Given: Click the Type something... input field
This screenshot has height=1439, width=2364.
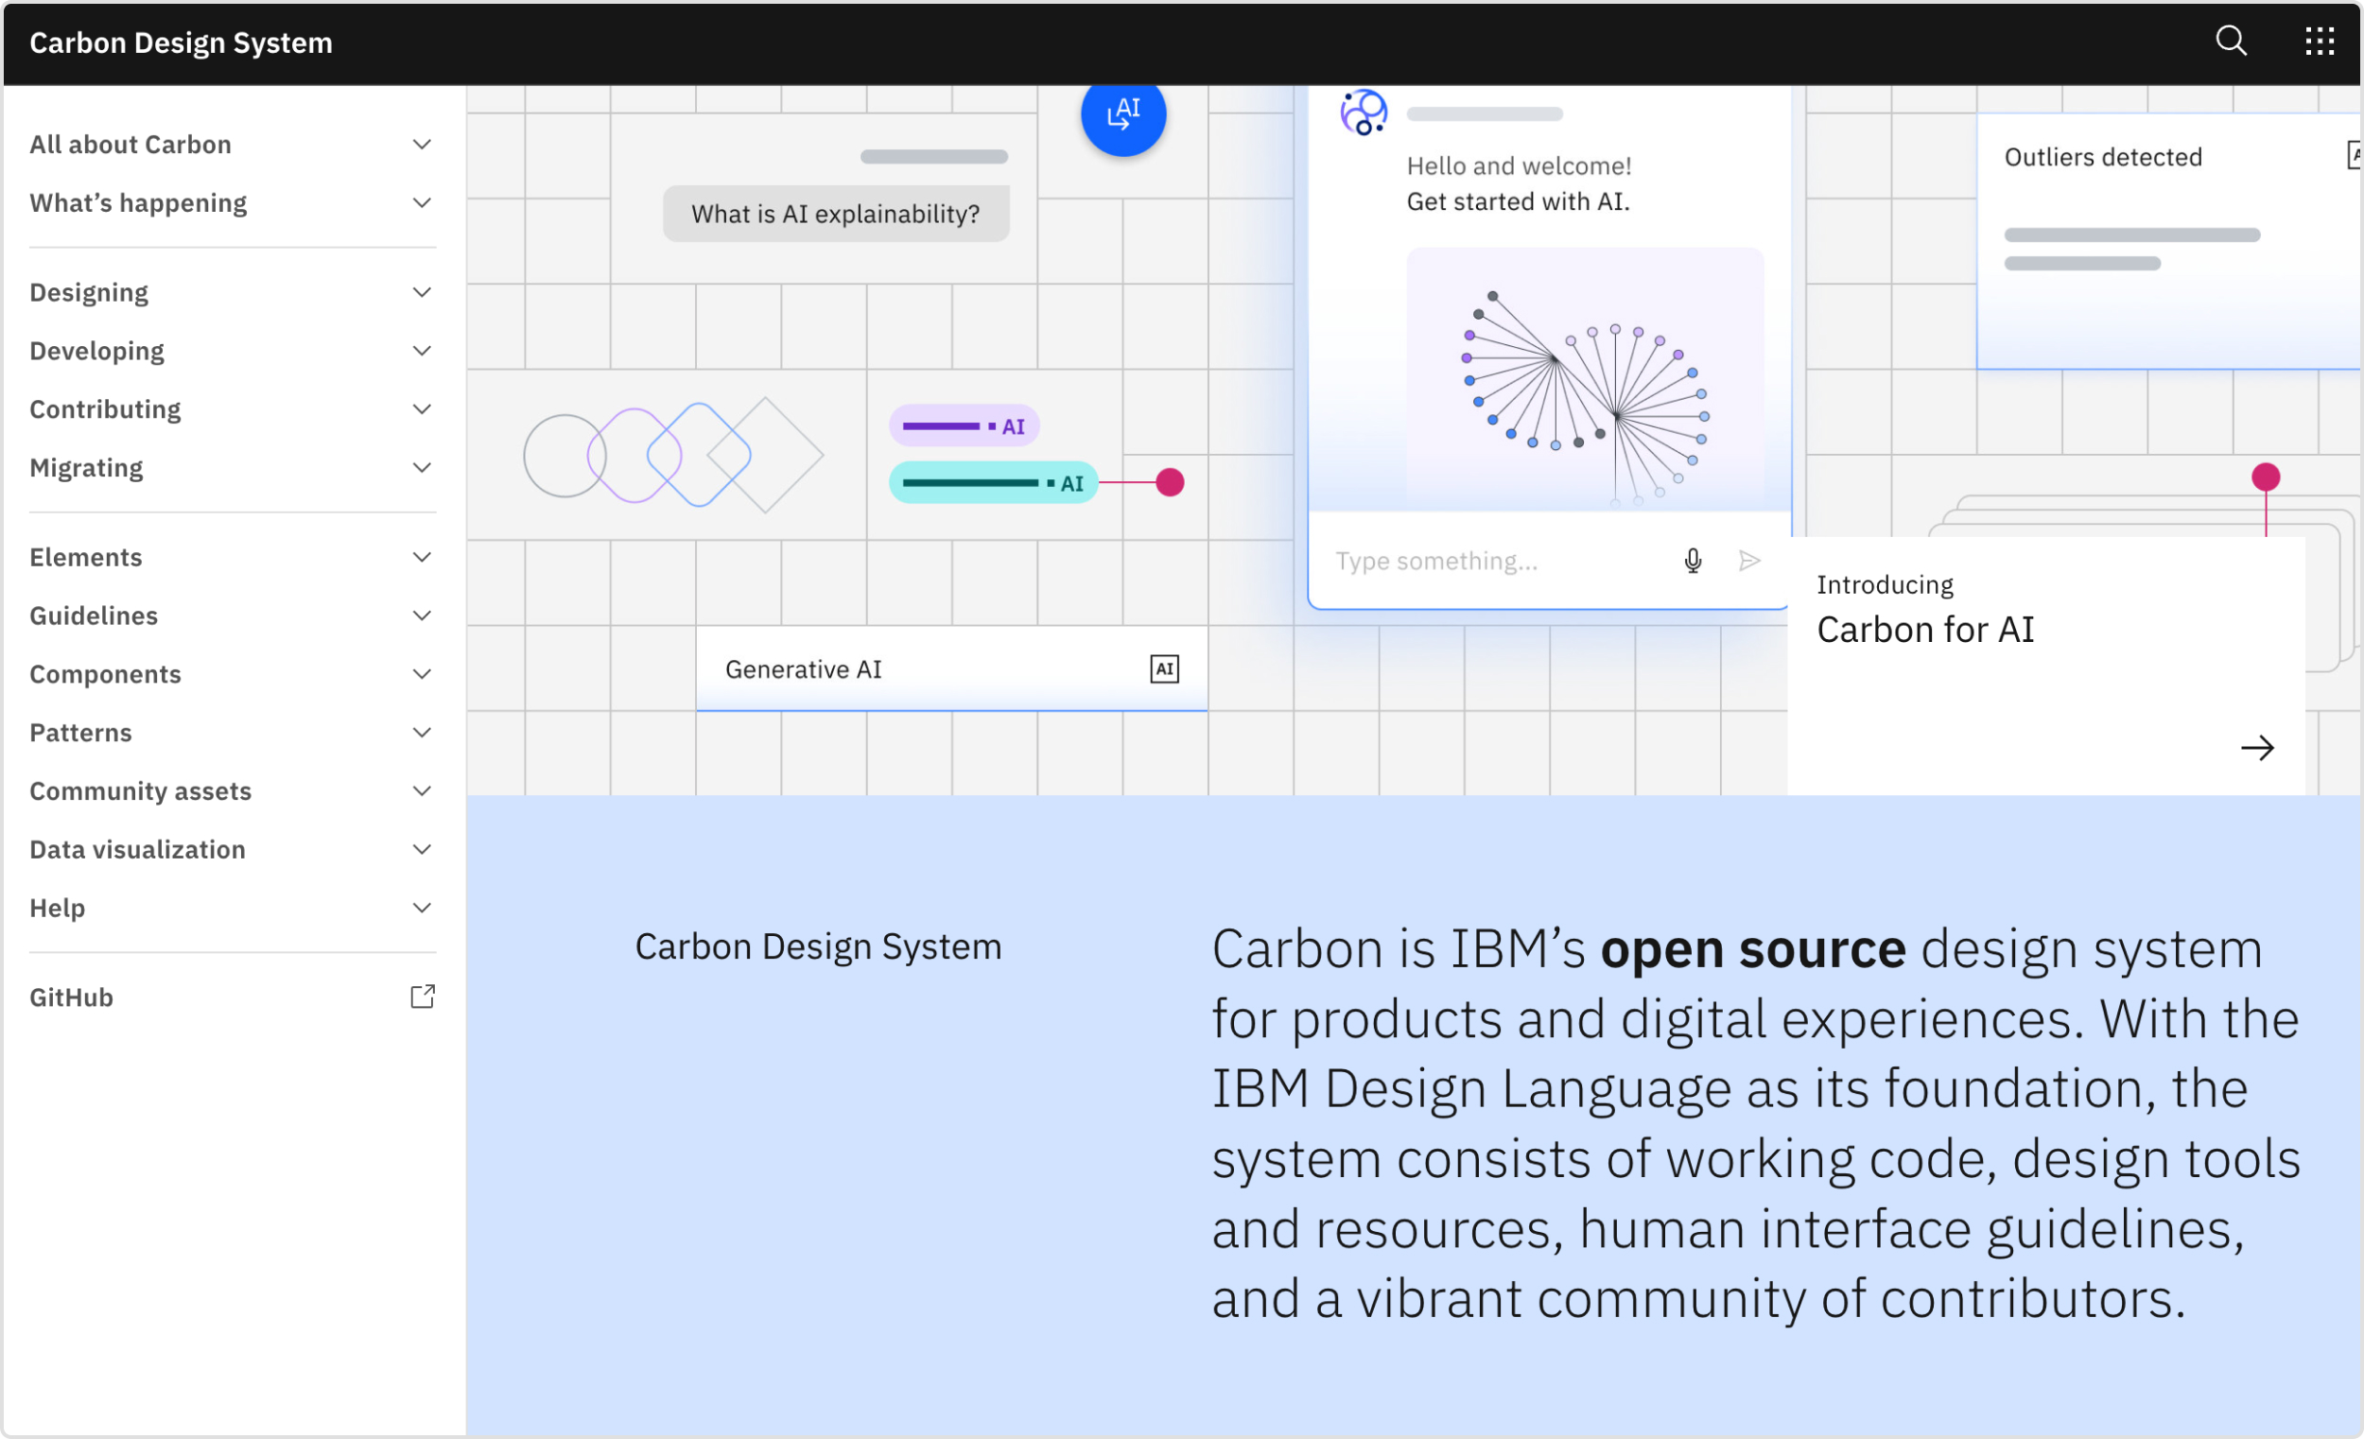Looking at the screenshot, I should (x=1549, y=562).
